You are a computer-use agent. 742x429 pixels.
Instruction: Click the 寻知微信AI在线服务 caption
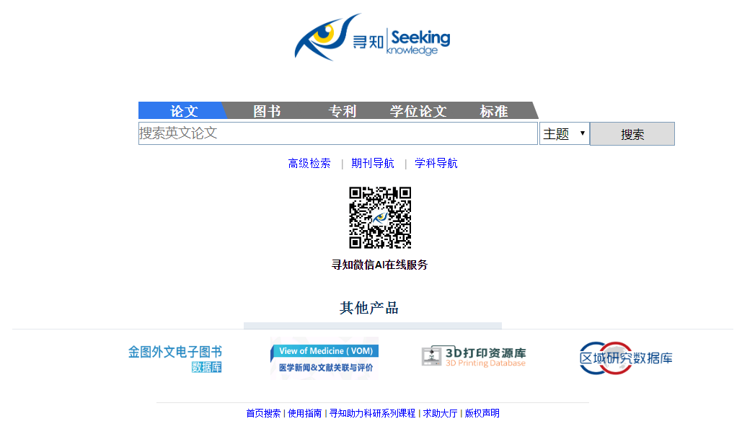[379, 265]
